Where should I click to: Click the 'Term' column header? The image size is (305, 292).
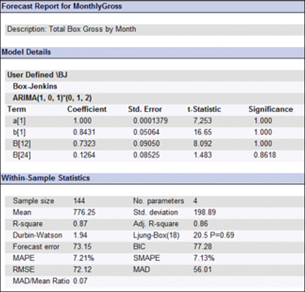pos(16,109)
